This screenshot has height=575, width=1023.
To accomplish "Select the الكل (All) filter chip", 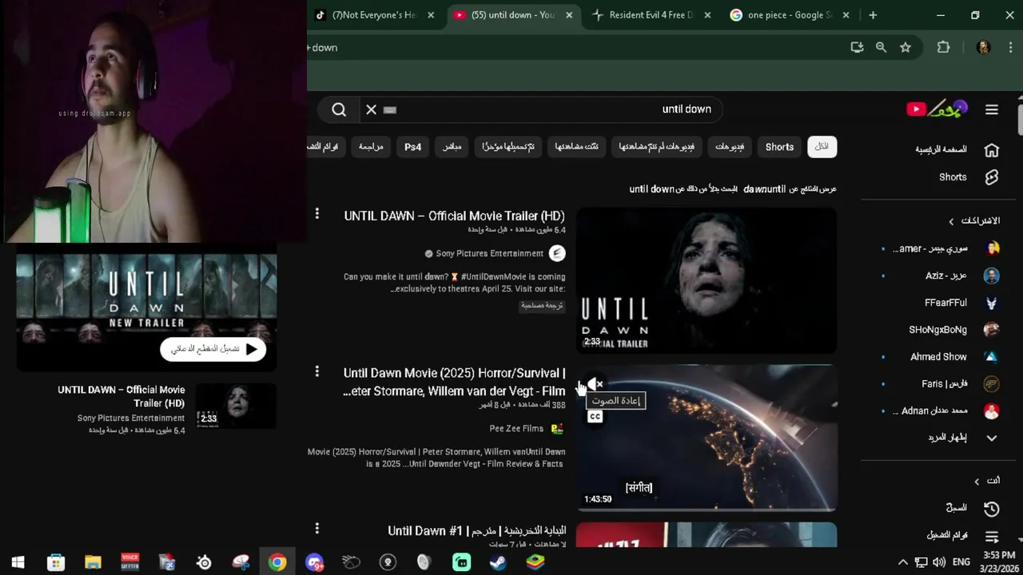I will pos(822,147).
